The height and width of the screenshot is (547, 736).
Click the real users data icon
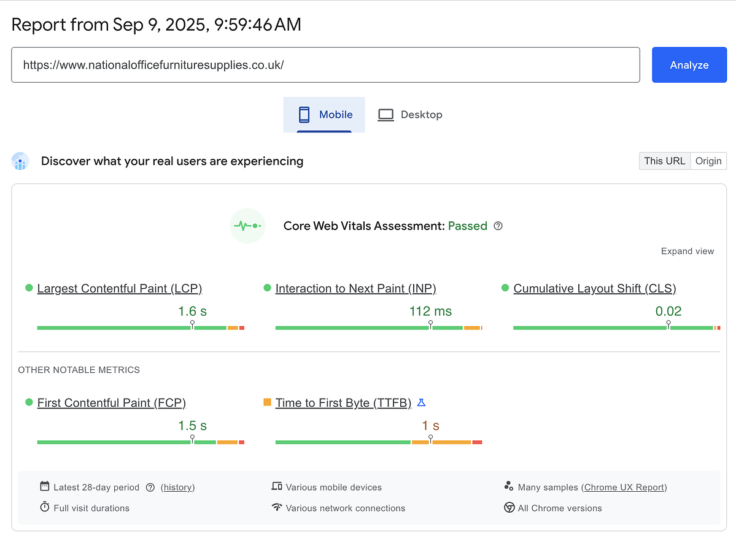coord(20,161)
